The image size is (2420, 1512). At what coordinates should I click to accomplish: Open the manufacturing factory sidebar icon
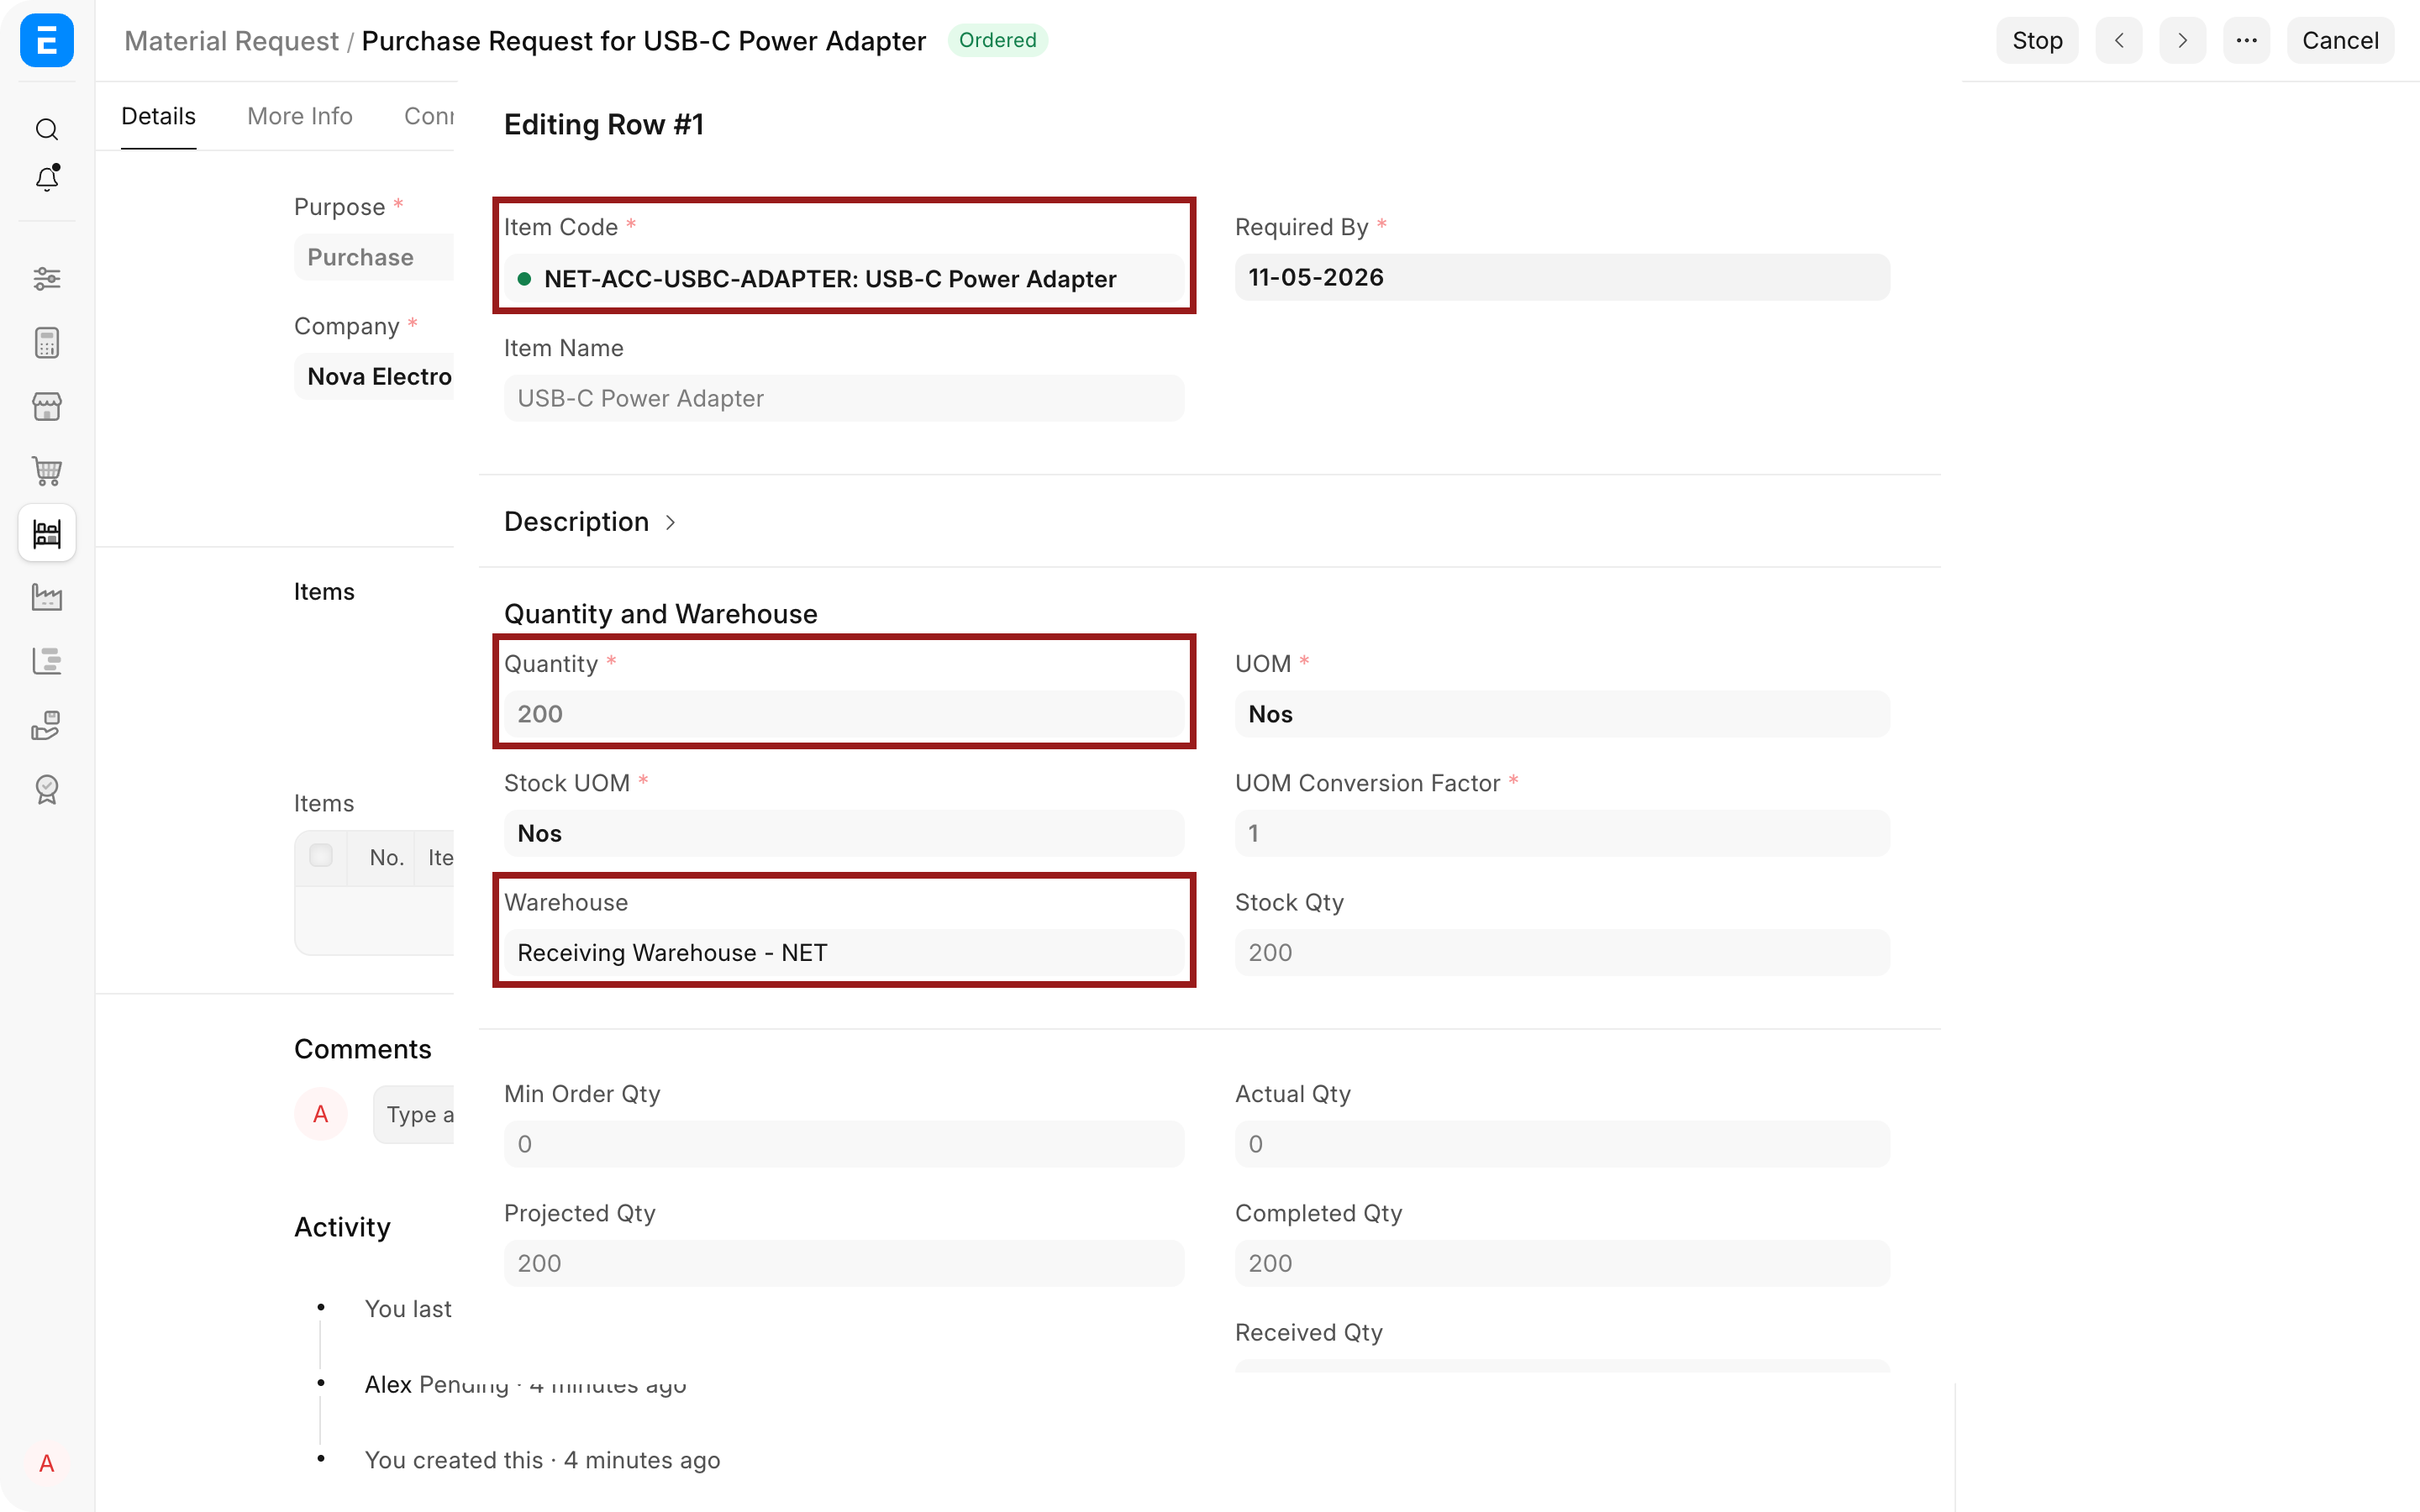pyautogui.click(x=46, y=597)
